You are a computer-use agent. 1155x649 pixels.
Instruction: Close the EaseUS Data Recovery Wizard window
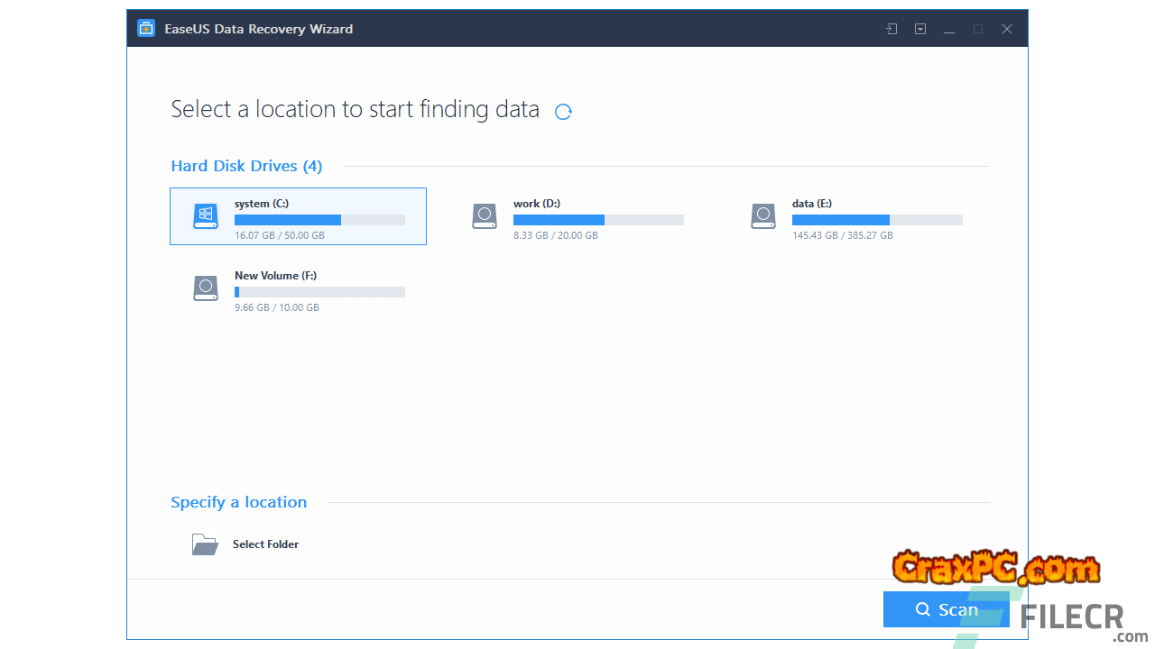pos(1007,29)
